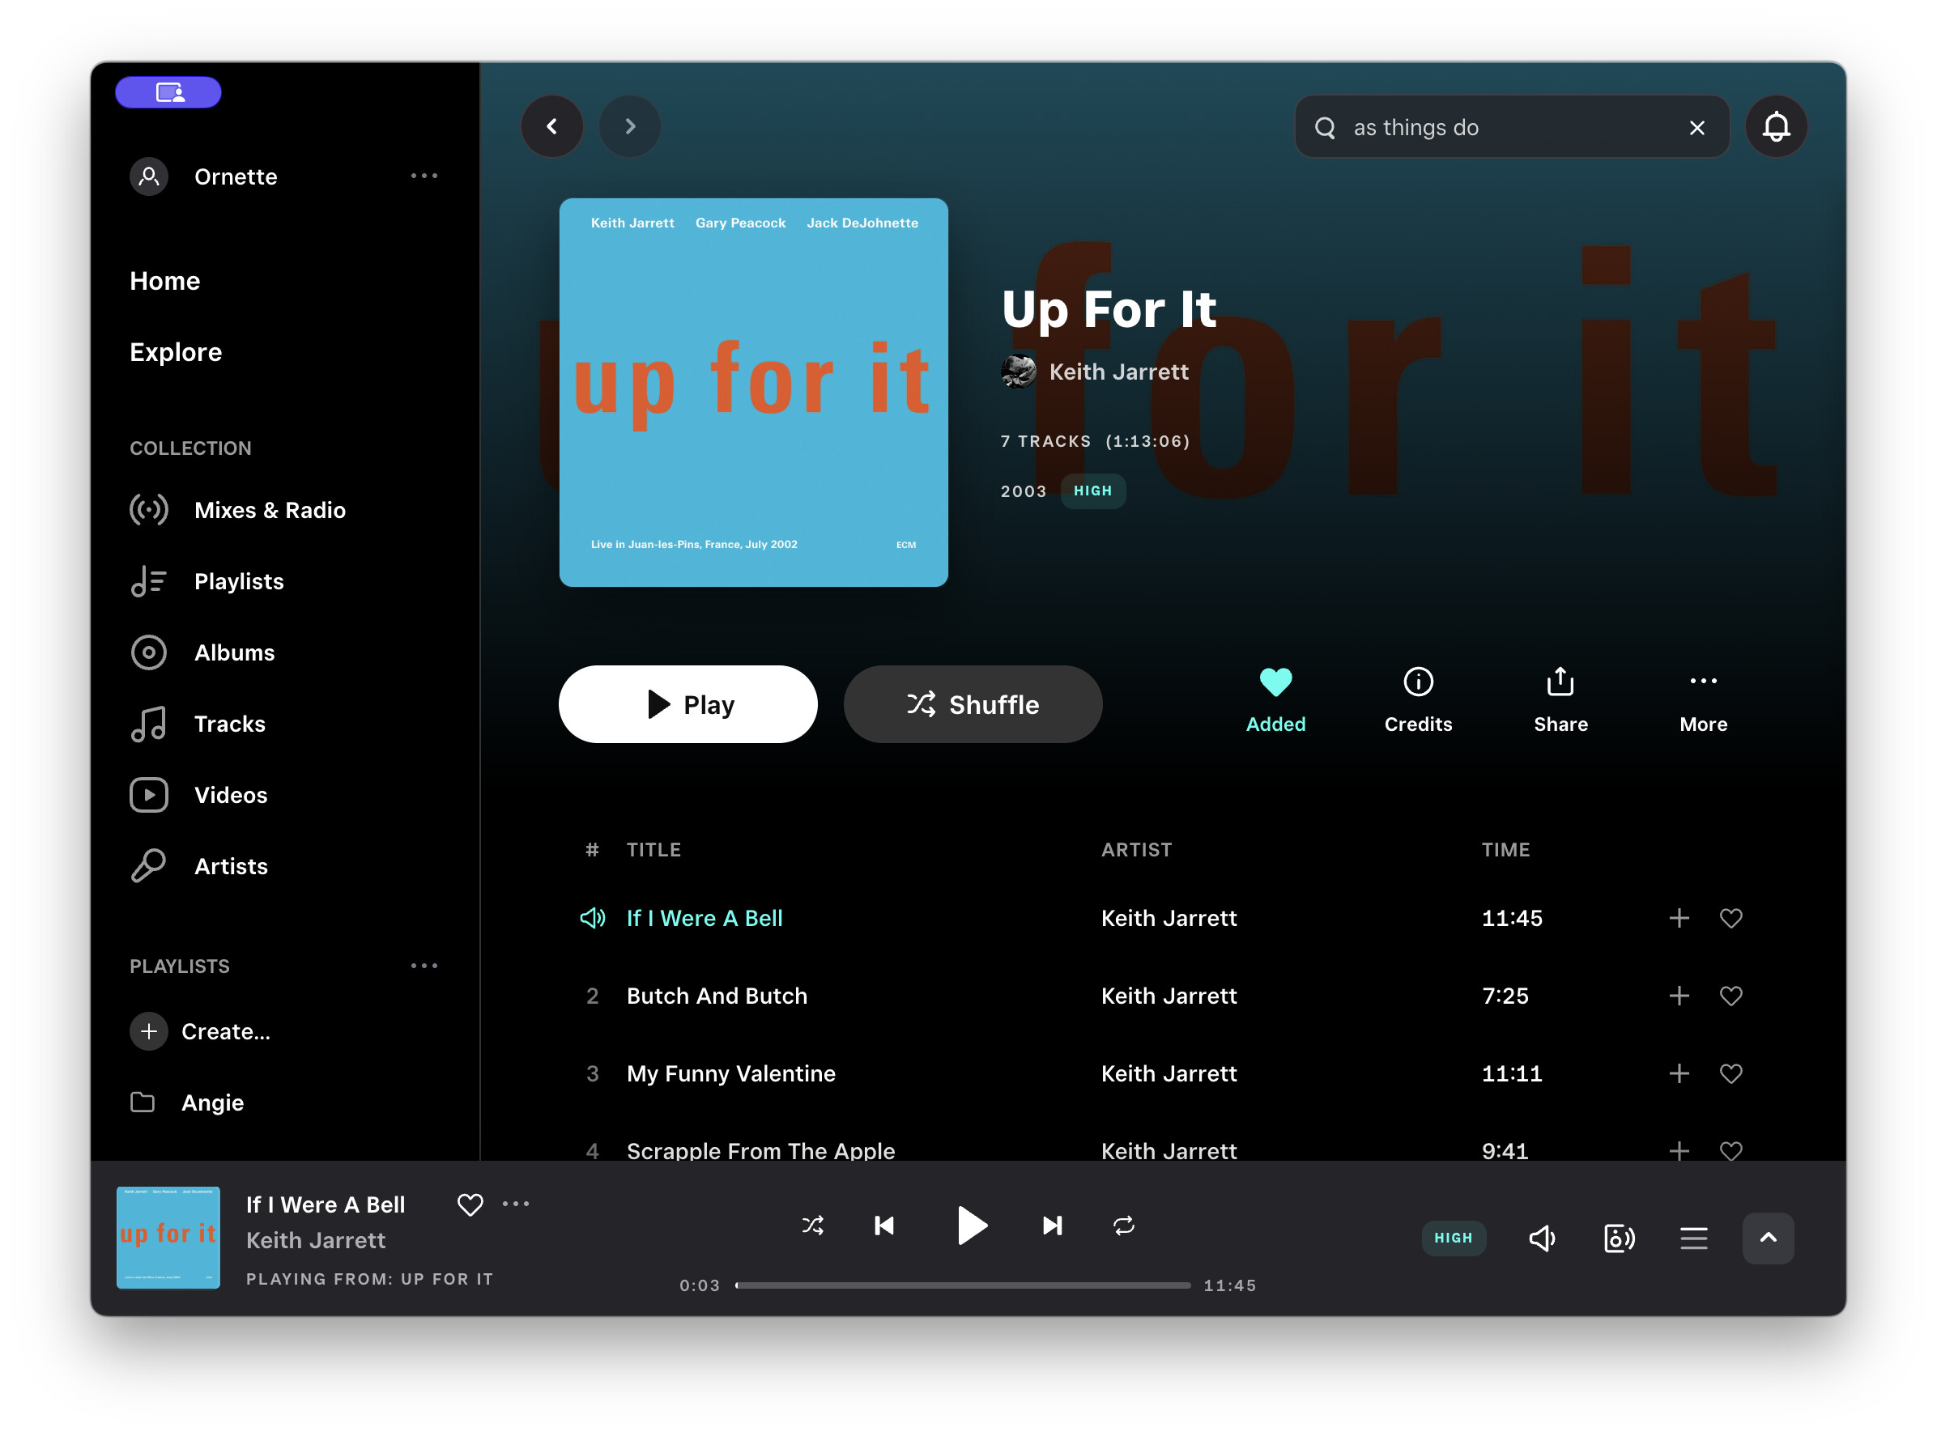Expand the now playing view chevron
This screenshot has width=1937, height=1436.
1767,1238
